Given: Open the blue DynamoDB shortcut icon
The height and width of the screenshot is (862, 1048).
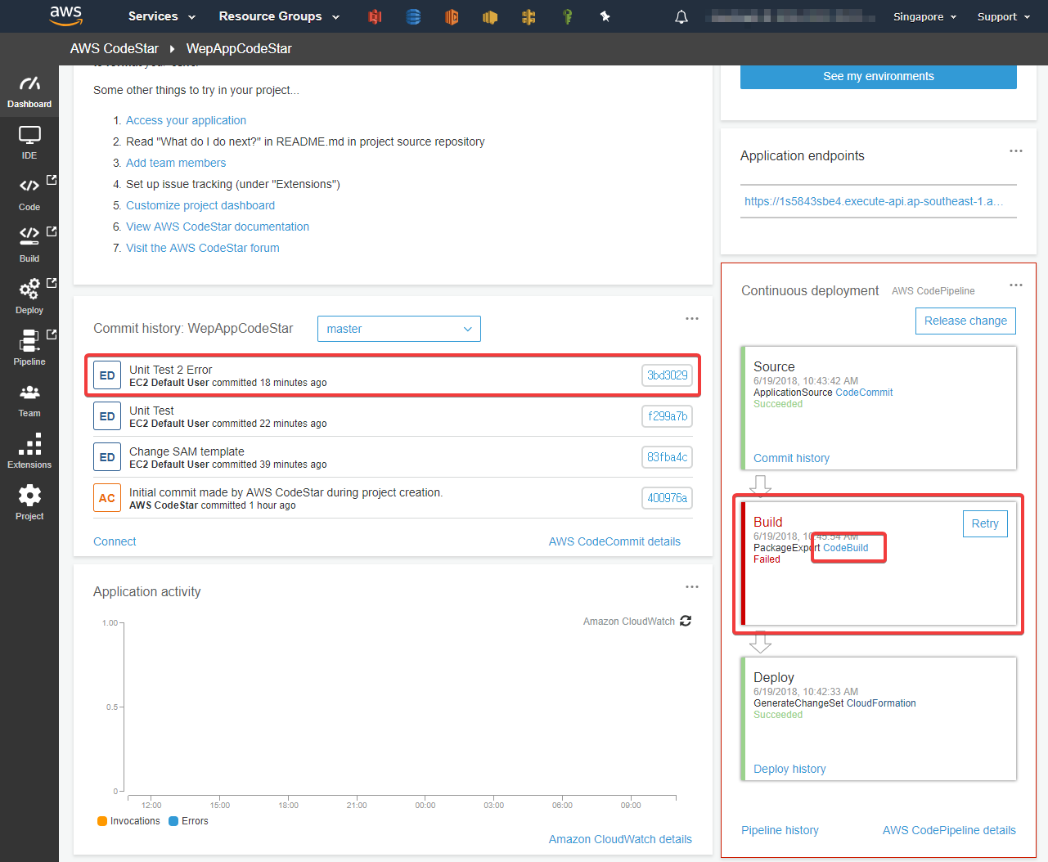Looking at the screenshot, I should [x=413, y=16].
